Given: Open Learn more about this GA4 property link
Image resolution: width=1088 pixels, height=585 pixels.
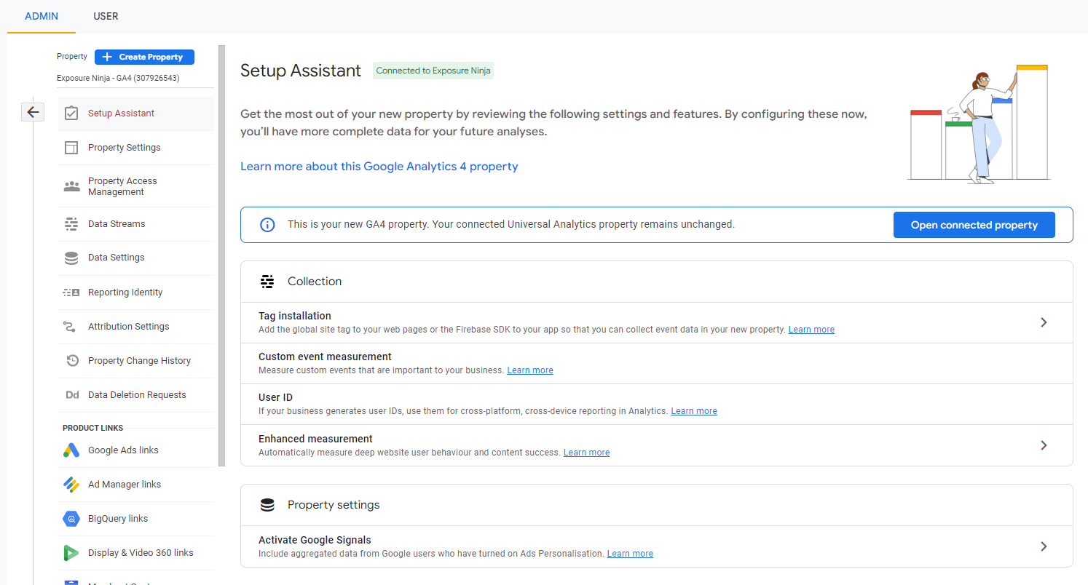Looking at the screenshot, I should 379,167.
